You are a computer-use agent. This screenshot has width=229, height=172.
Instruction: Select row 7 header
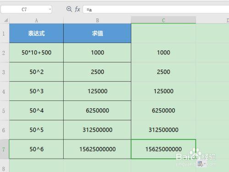[4, 149]
